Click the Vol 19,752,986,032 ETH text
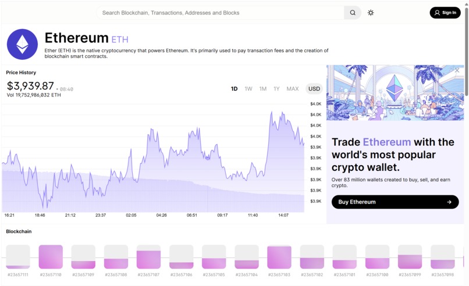Screen dimensions: 469x286 coord(34,95)
